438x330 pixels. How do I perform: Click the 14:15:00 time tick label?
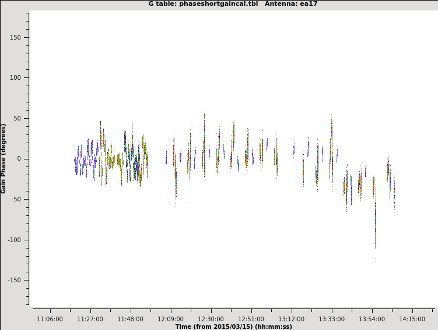pyautogui.click(x=412, y=319)
